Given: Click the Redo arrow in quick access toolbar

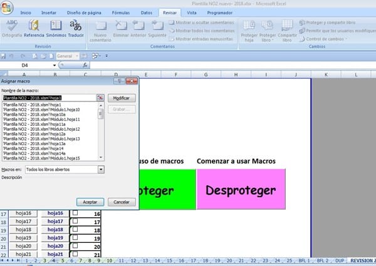Looking at the screenshot, I should [x=23, y=56].
